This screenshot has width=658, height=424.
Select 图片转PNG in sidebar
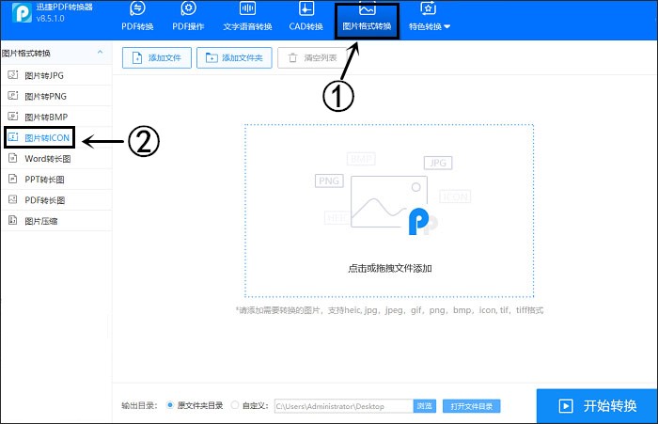[56, 96]
